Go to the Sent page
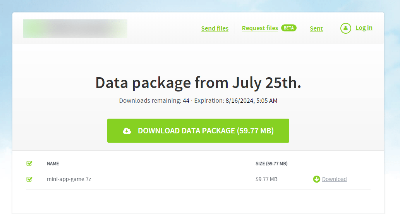 click(x=316, y=28)
